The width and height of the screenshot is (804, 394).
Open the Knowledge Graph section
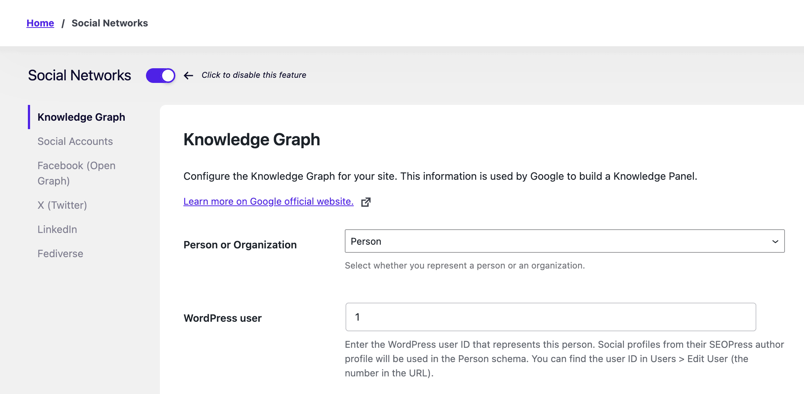coord(81,117)
